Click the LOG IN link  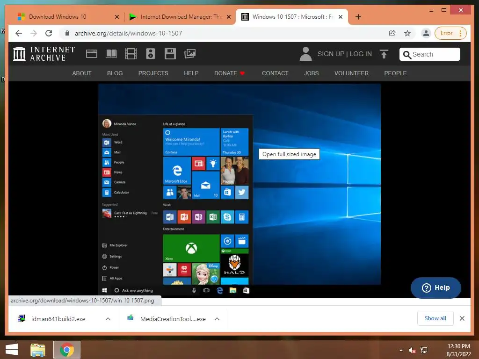[x=361, y=54]
